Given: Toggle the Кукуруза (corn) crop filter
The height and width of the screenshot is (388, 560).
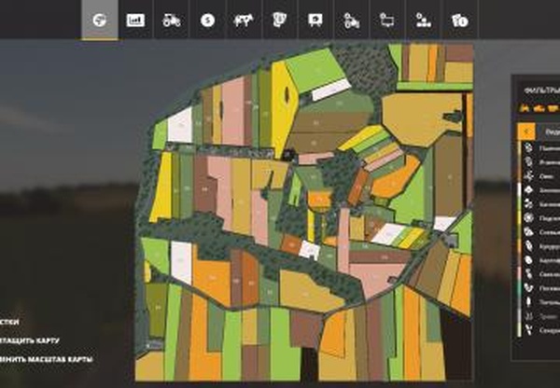Looking at the screenshot, I should point(540,246).
